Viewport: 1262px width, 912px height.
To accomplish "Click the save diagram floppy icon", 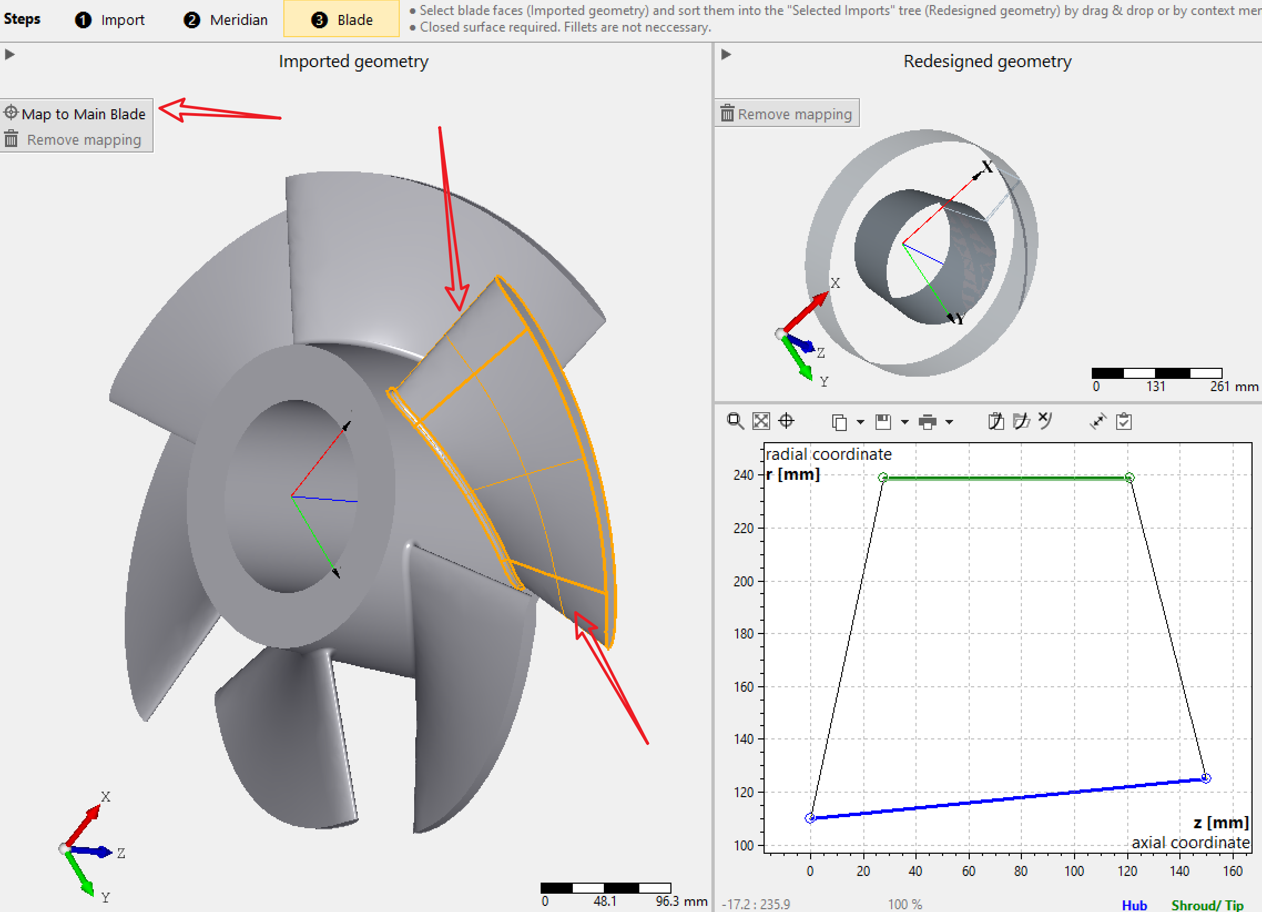I will click(x=883, y=422).
